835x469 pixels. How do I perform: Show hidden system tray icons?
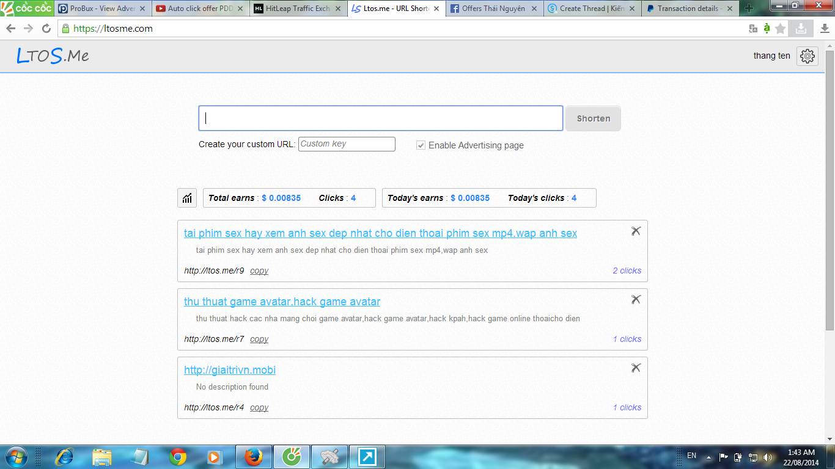[x=708, y=457]
